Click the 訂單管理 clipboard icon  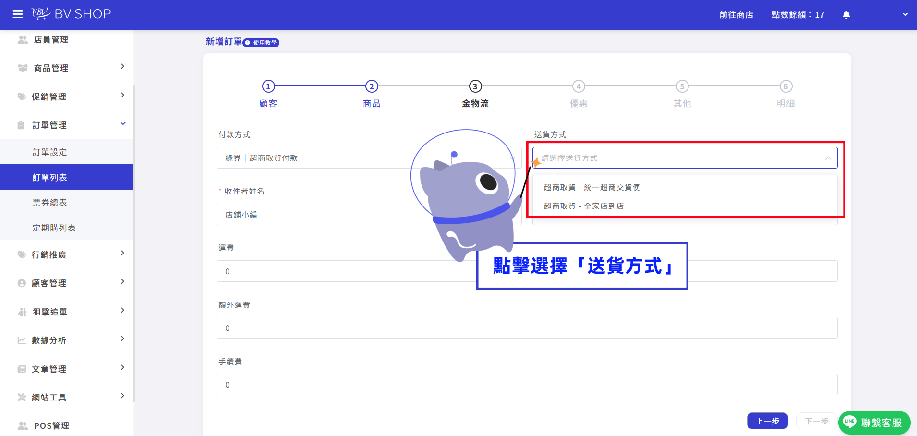tap(21, 125)
